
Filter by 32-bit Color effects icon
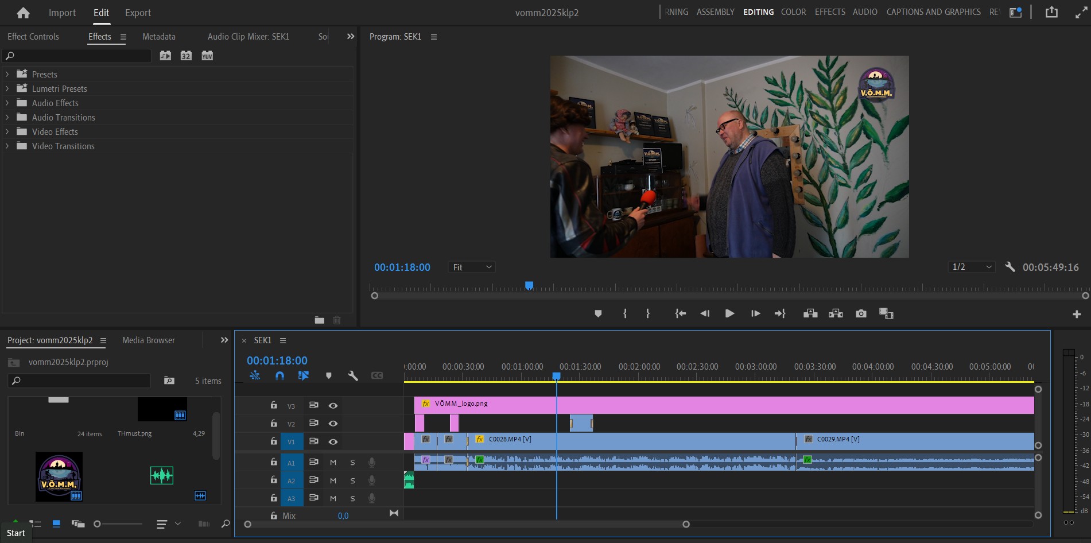tap(186, 56)
